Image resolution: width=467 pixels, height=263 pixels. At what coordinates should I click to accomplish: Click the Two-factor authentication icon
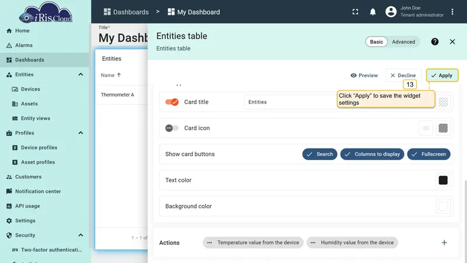coord(15,250)
